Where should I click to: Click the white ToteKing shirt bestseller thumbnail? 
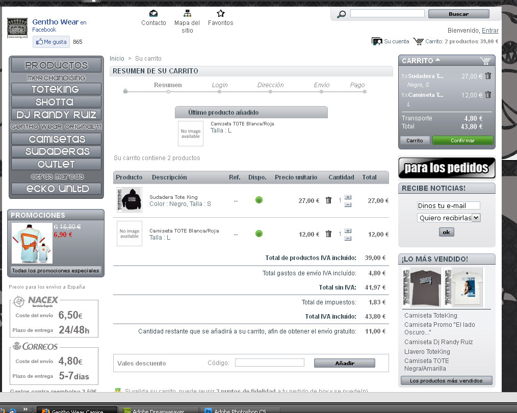point(463,288)
